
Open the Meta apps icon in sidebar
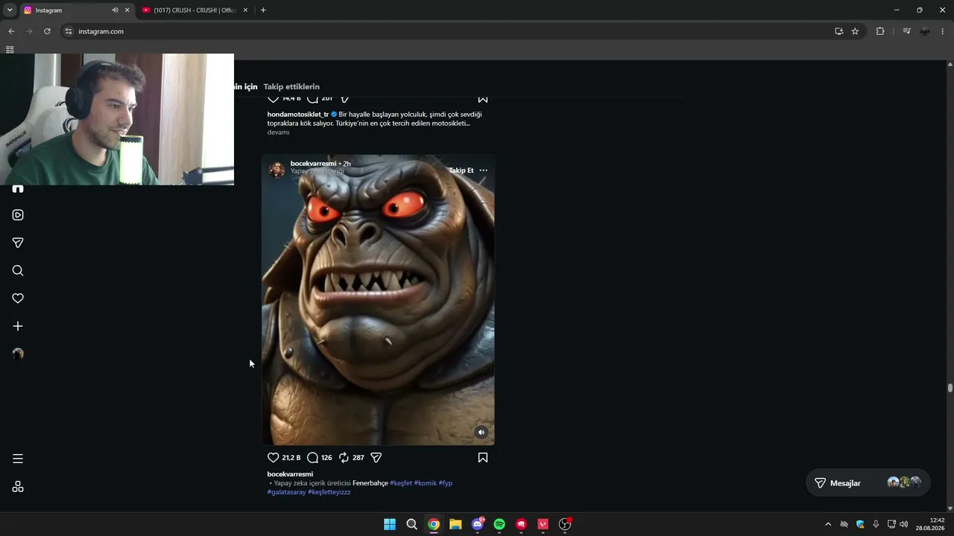[x=18, y=487]
